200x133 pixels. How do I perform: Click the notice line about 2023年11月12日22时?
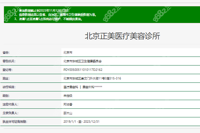[x=42, y=11]
